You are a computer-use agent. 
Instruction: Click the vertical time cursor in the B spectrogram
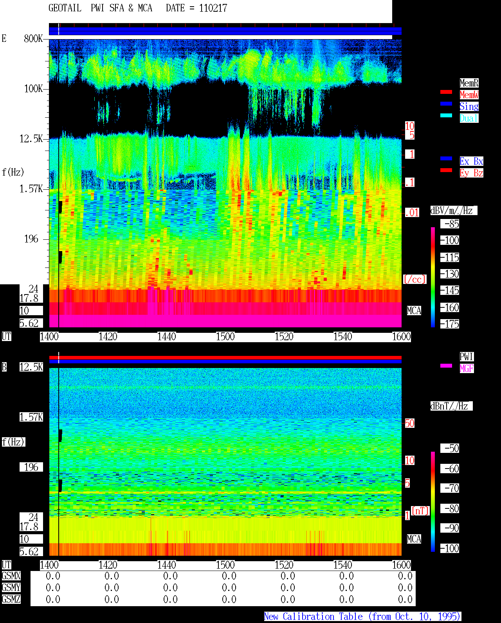59,461
